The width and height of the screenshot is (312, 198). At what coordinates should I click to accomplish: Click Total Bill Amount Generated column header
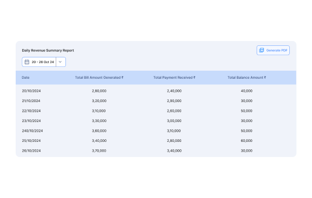(99, 78)
